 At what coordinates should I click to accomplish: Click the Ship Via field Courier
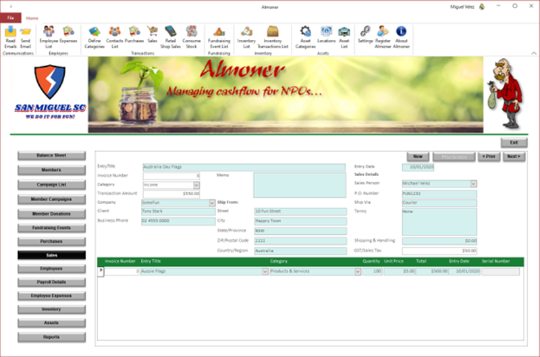(x=439, y=203)
